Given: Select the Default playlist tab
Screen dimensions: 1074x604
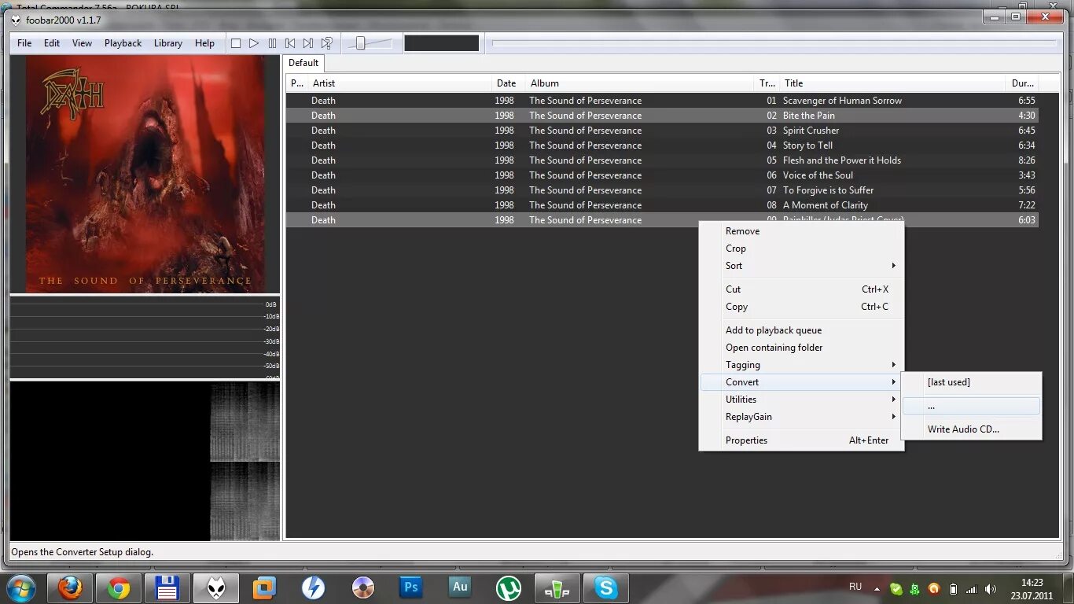Looking at the screenshot, I should (303, 63).
